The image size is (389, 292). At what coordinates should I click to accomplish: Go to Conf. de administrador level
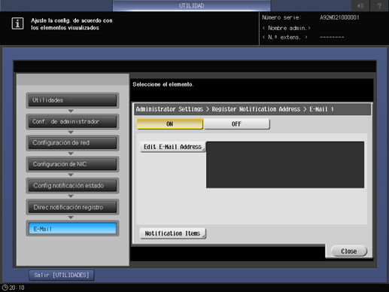click(x=72, y=122)
